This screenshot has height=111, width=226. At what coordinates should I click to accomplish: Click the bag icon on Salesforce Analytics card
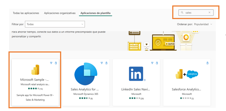(207, 63)
